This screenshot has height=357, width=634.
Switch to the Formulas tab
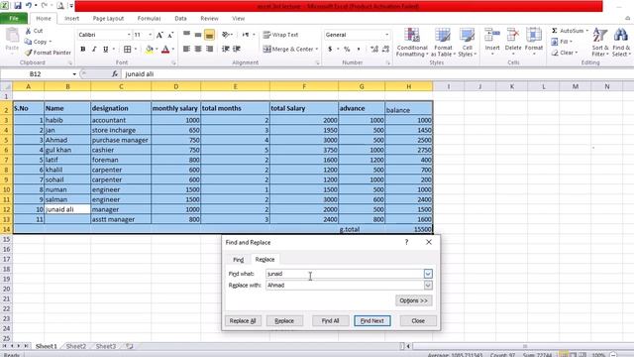[149, 18]
